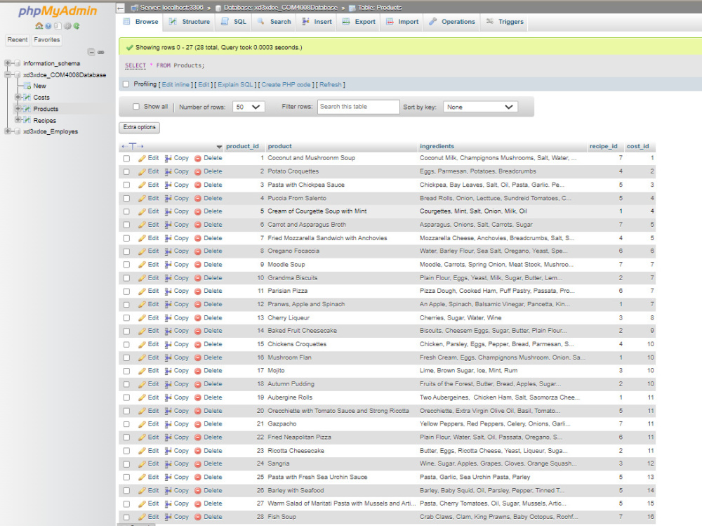
Task: Click Copy icon for Aubergine Rolls row
Action: point(168,398)
